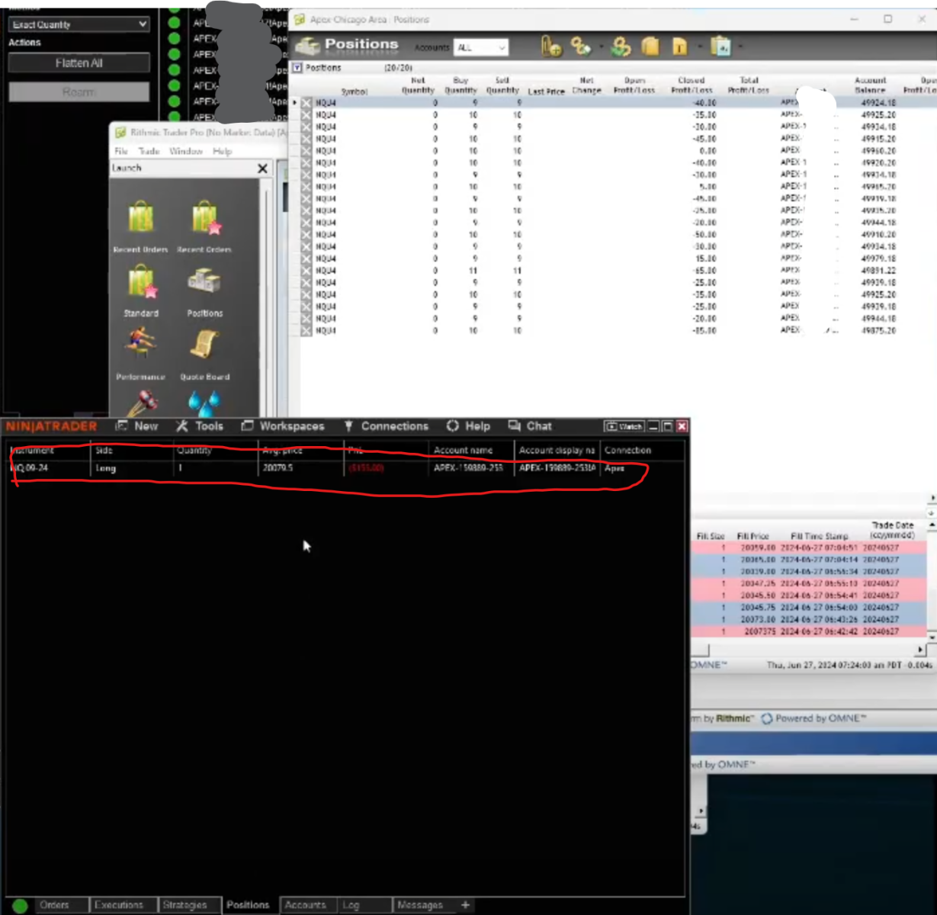
Task: Open the Quote Board scroll icon
Action: (x=204, y=345)
